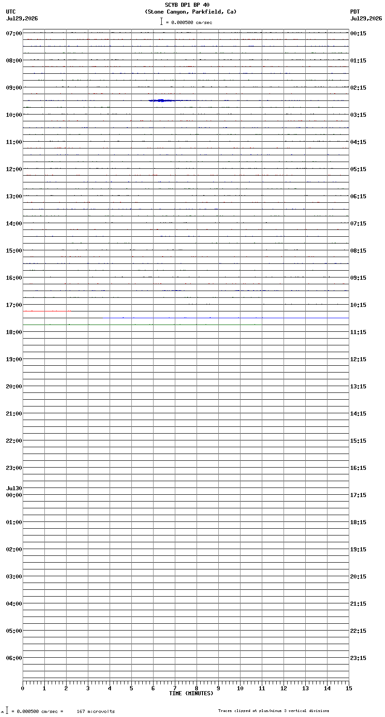385x717 pixels.
Task: Click the 12:00 UTC time label
Action: (x=14, y=169)
